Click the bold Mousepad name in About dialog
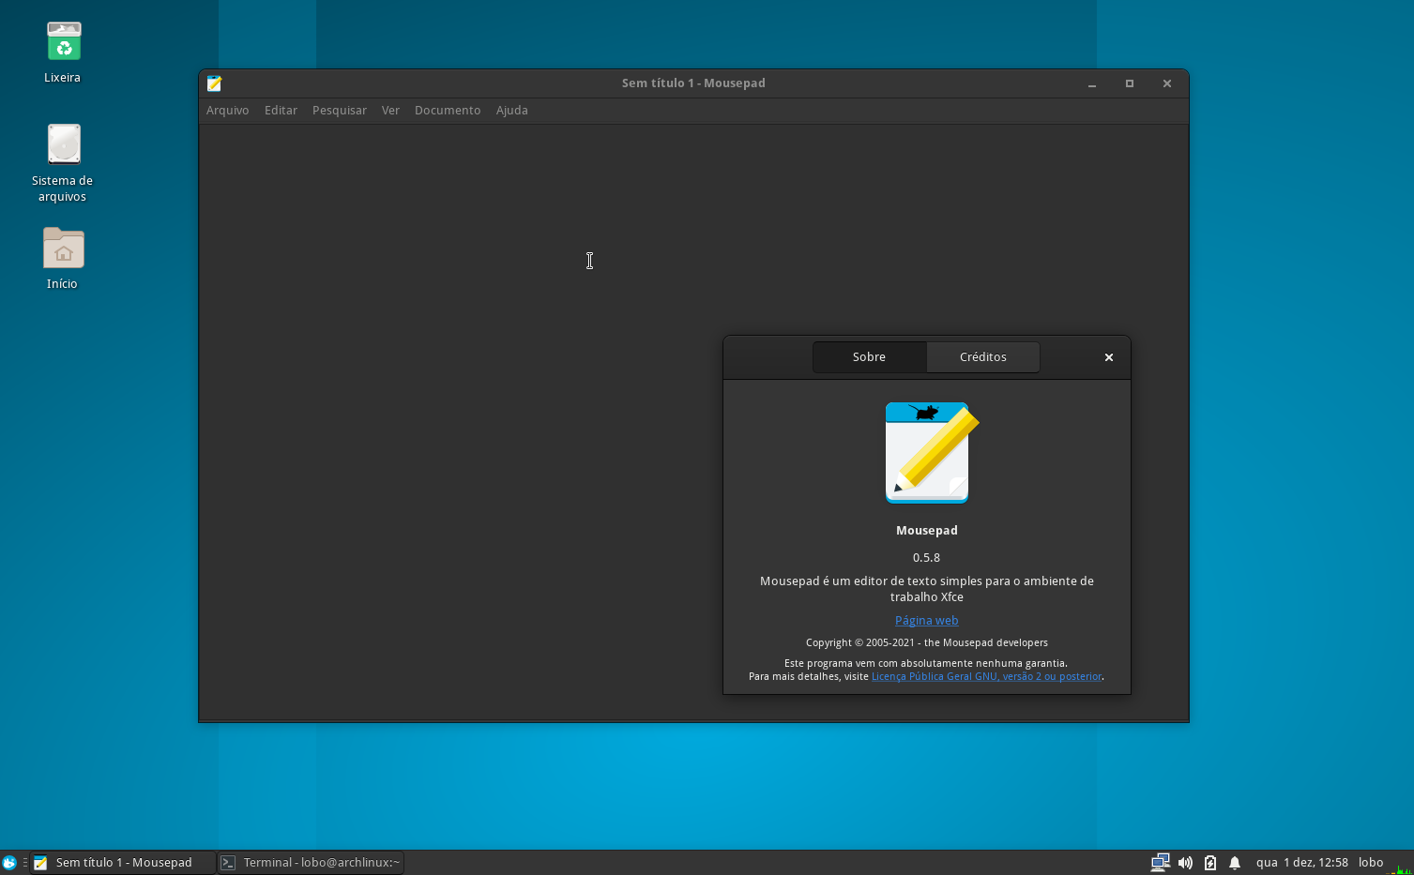 coord(926,530)
